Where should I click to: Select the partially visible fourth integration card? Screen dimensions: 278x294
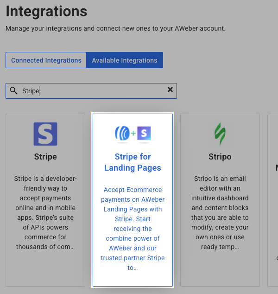click(x=273, y=199)
